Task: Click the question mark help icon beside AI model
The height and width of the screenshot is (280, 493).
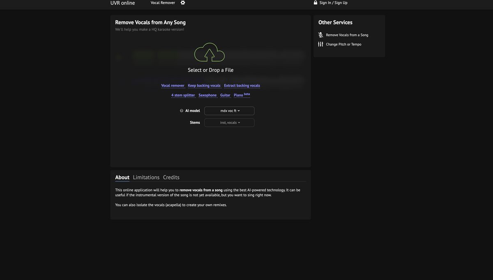Action: pyautogui.click(x=182, y=111)
